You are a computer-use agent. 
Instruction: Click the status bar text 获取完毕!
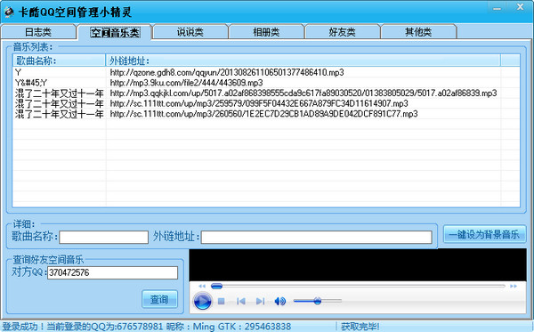[x=360, y=327]
